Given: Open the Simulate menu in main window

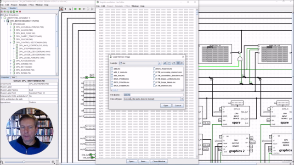Looking at the screenshot, I should 23,5.
